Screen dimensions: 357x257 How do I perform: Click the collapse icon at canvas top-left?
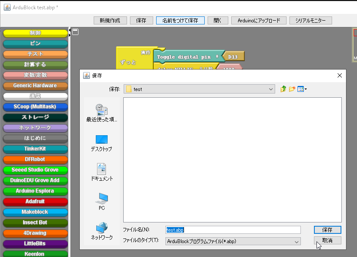pyautogui.click(x=75, y=32)
